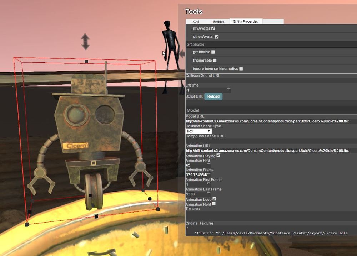Click the top center bounding box handle
357x256 pixels.
pos(86,61)
